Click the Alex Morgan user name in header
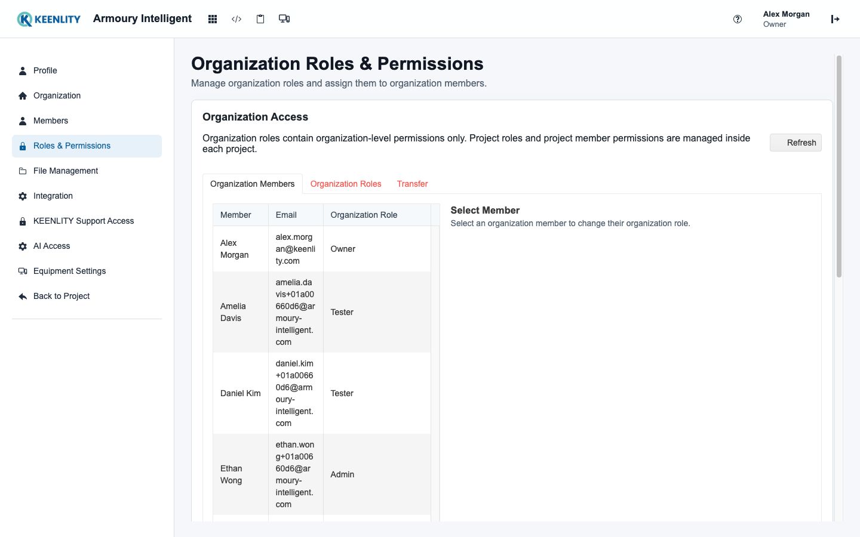Image resolution: width=860 pixels, height=537 pixels. click(786, 14)
